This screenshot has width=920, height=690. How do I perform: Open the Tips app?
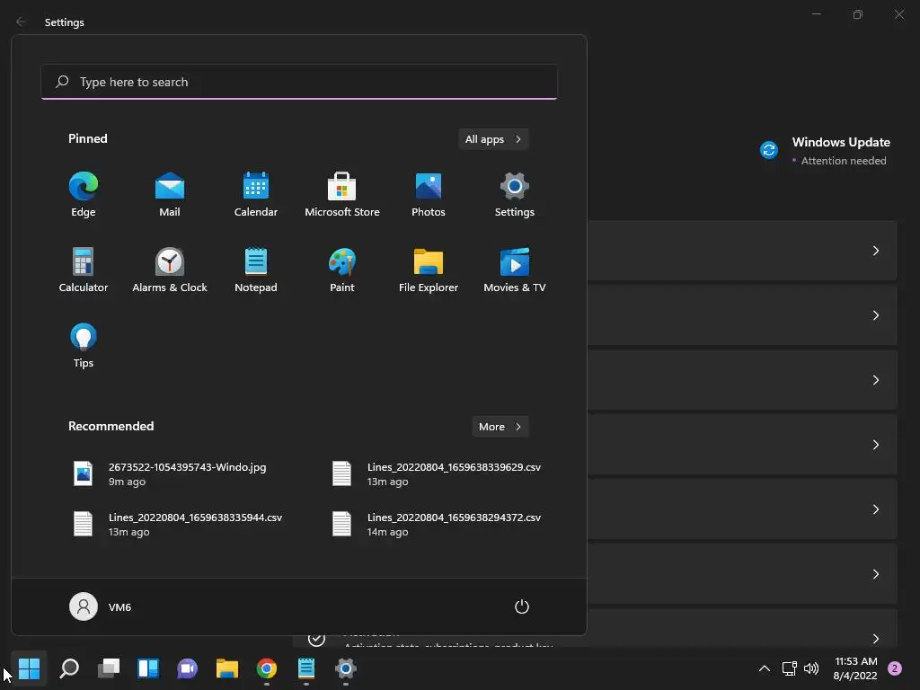(84, 346)
